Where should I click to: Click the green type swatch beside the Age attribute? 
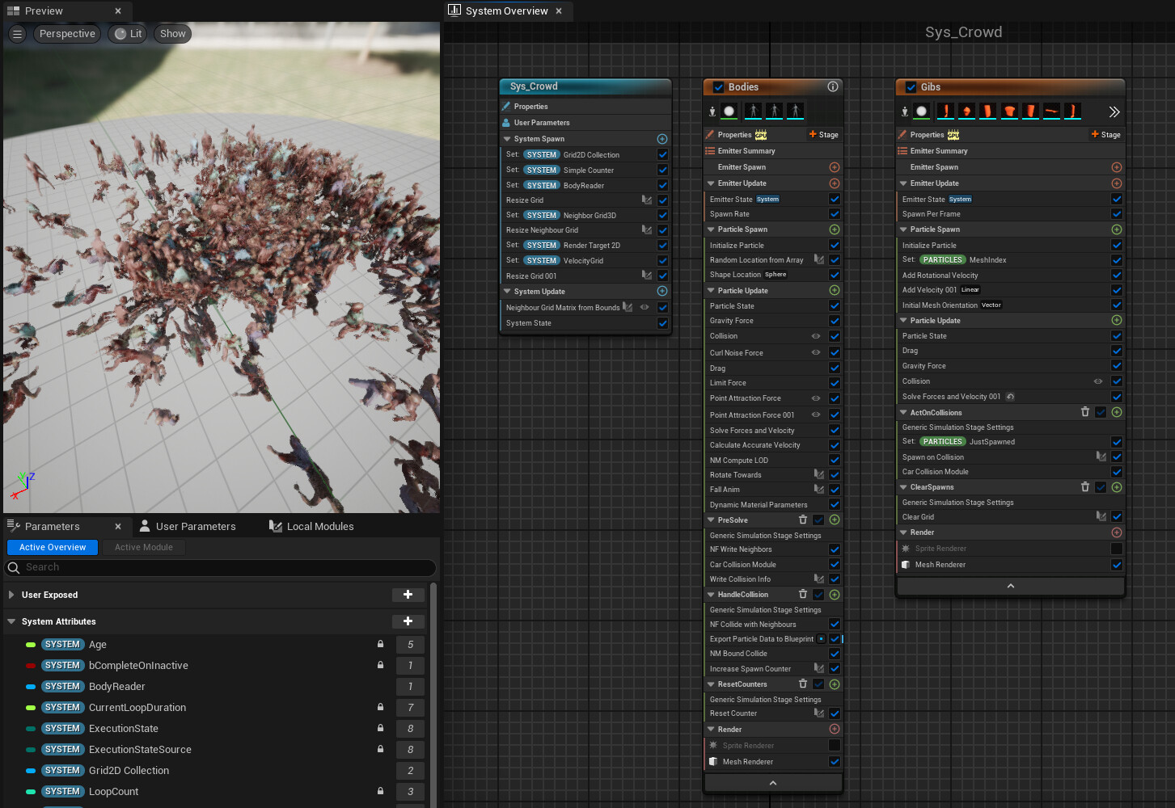tap(30, 644)
